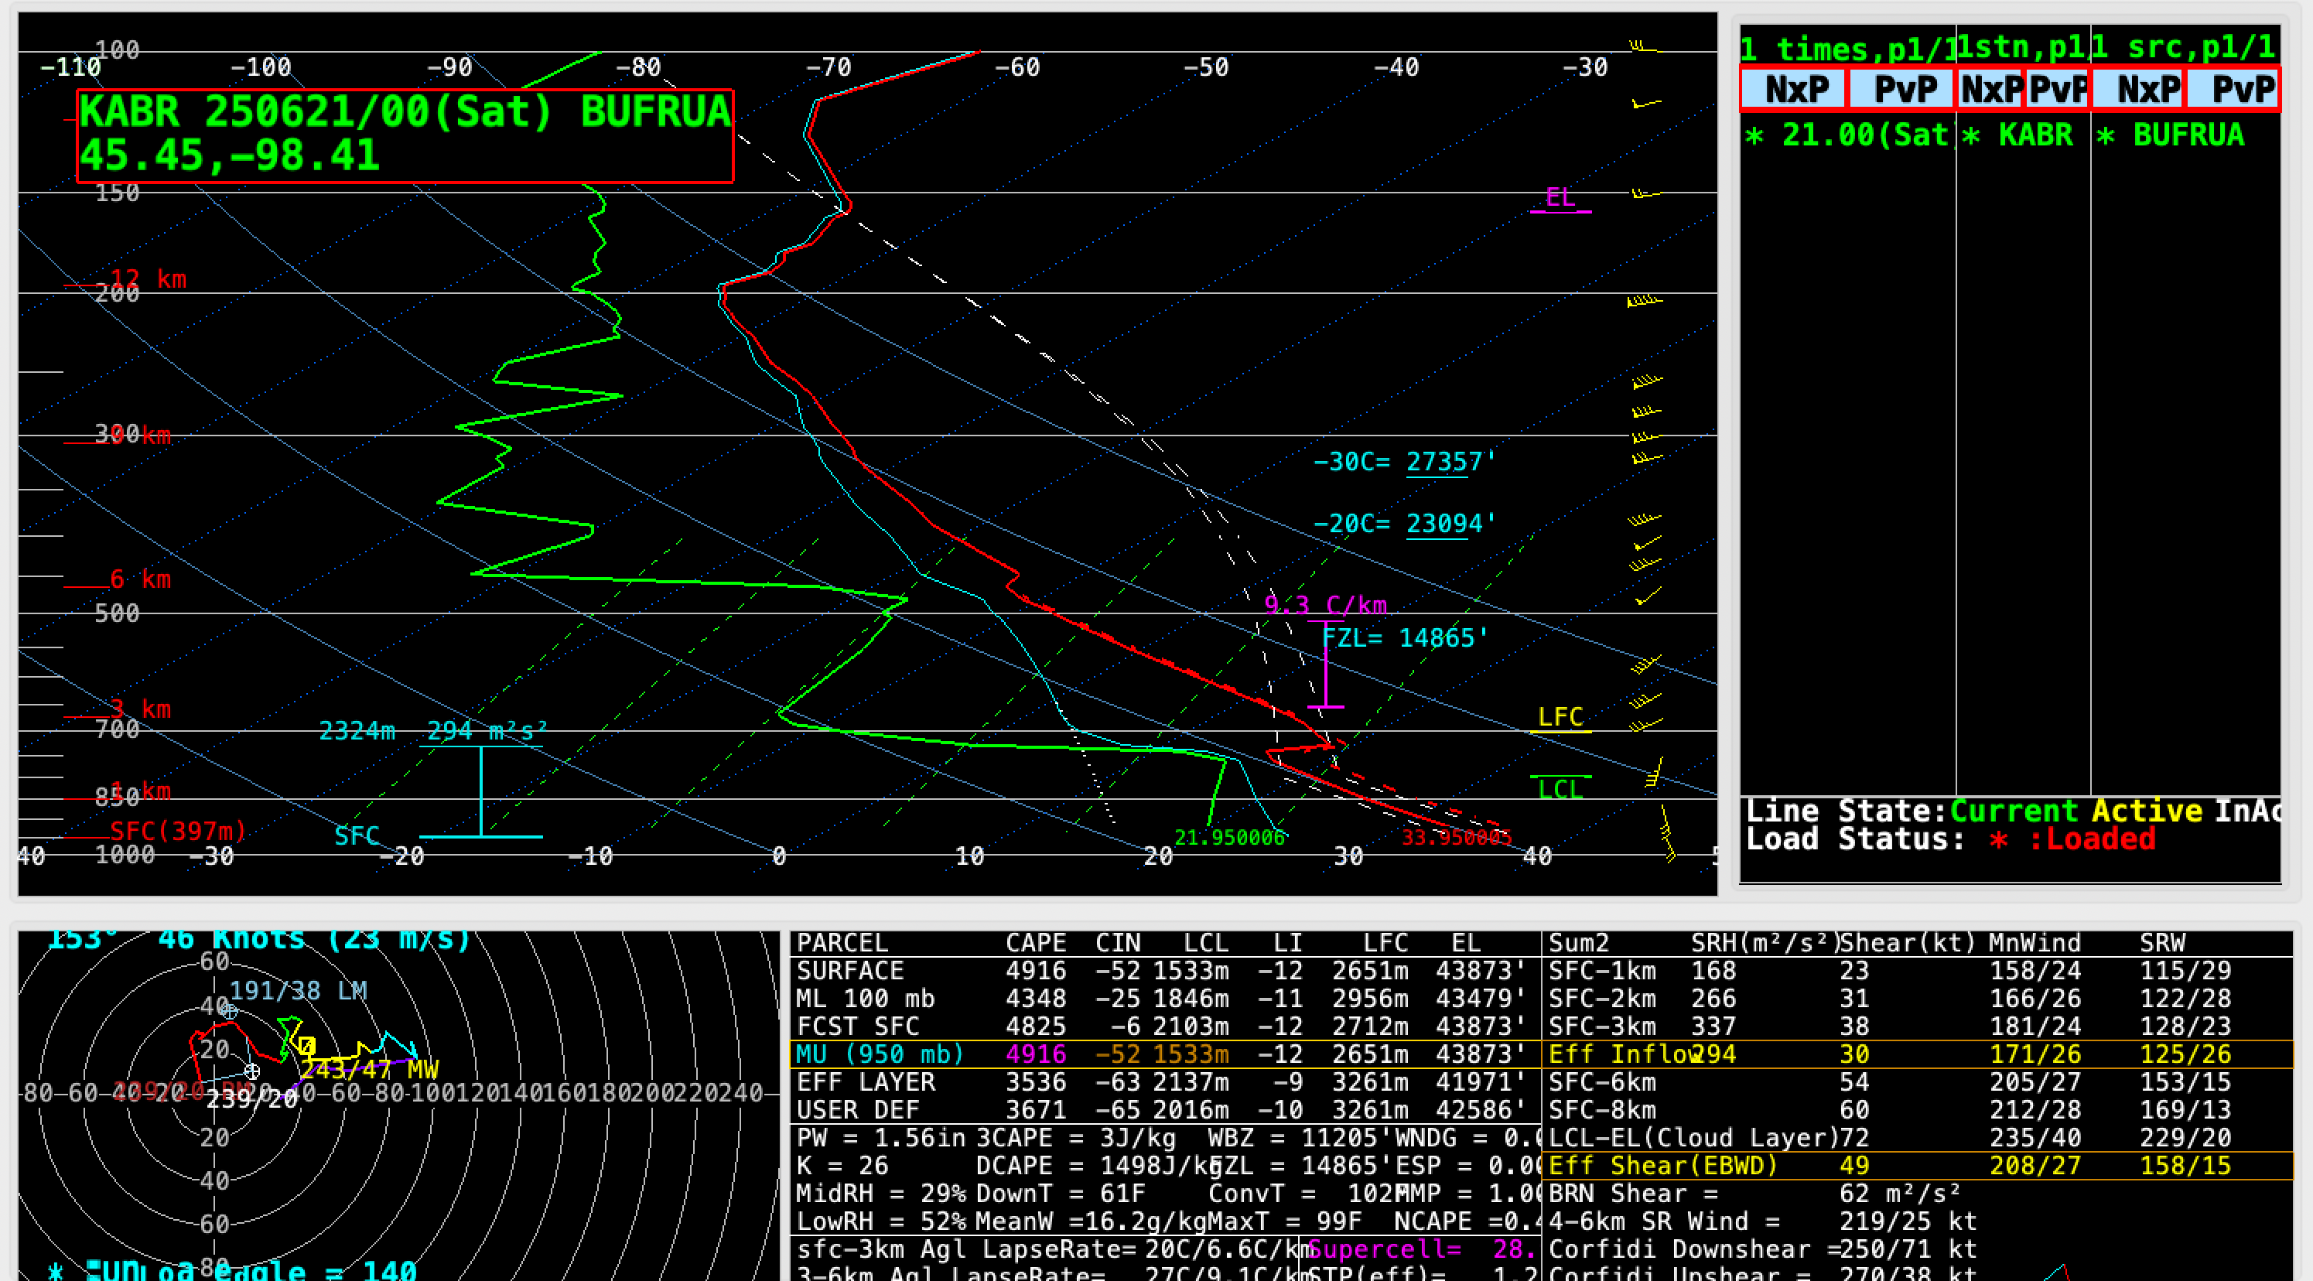2313x1281 pixels.
Task: Select the 21.00(Sat time entry
Action: (x=1848, y=135)
